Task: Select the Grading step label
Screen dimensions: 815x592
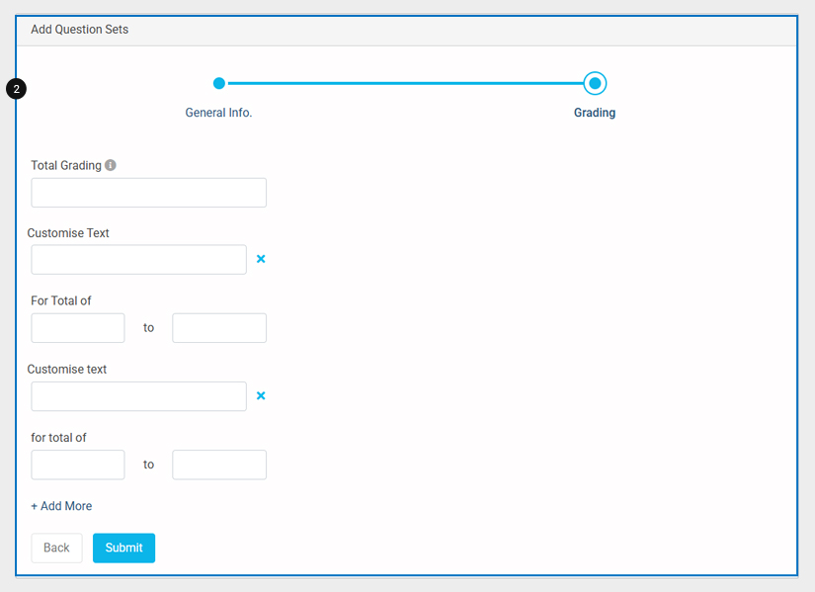Action: pos(595,113)
